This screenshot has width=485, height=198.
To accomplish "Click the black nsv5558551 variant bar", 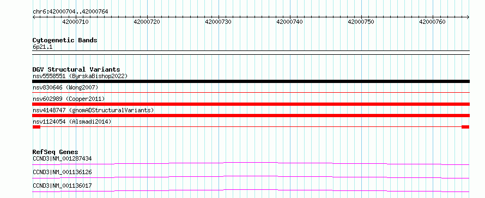I will click(x=251, y=81).
